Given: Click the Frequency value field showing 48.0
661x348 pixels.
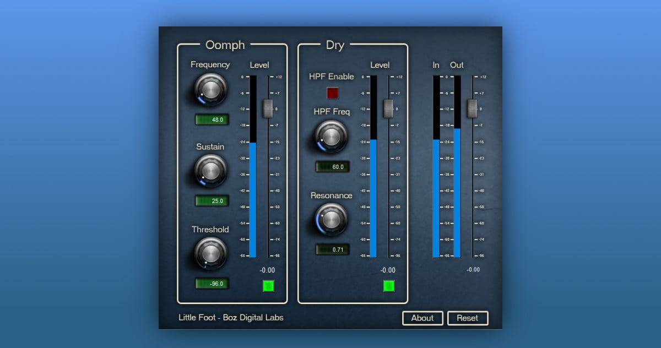Looking at the screenshot, I should point(212,119).
